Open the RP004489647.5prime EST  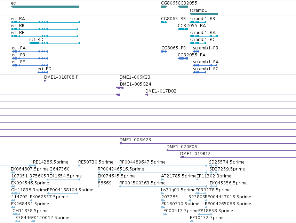[163, 166]
